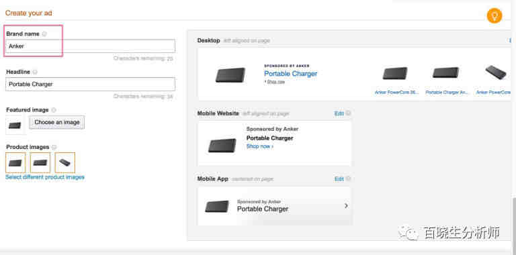Click the Portable Charger title in Mobile App preview
The width and height of the screenshot is (516, 255).
click(263, 209)
